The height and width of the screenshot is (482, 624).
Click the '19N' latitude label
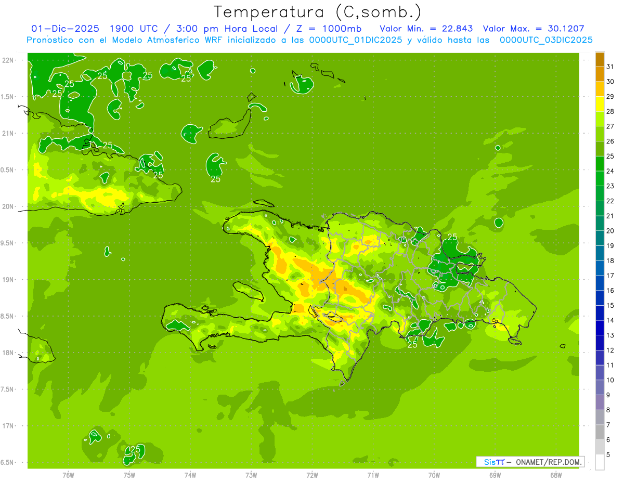[x=9, y=280]
